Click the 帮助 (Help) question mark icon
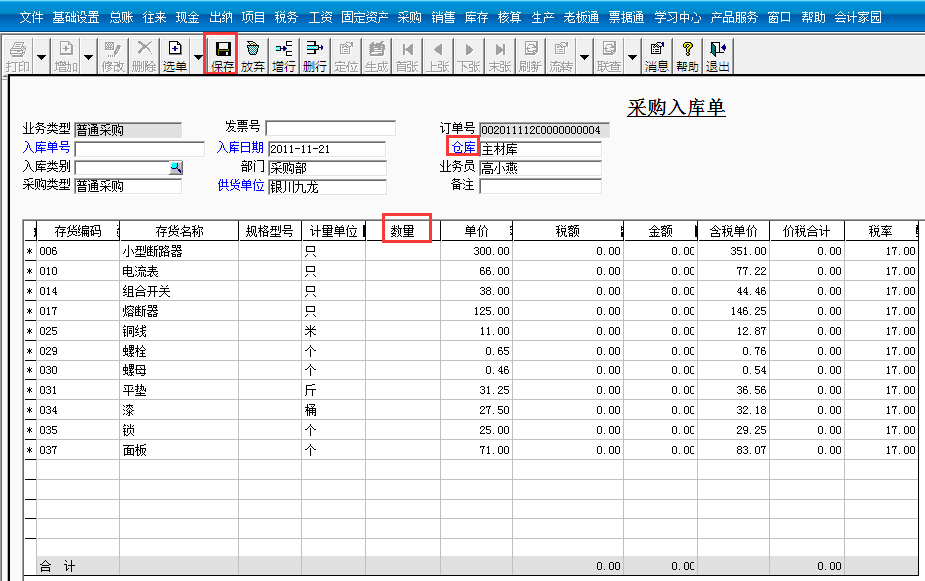Image resolution: width=925 pixels, height=581 pixels. [x=687, y=54]
